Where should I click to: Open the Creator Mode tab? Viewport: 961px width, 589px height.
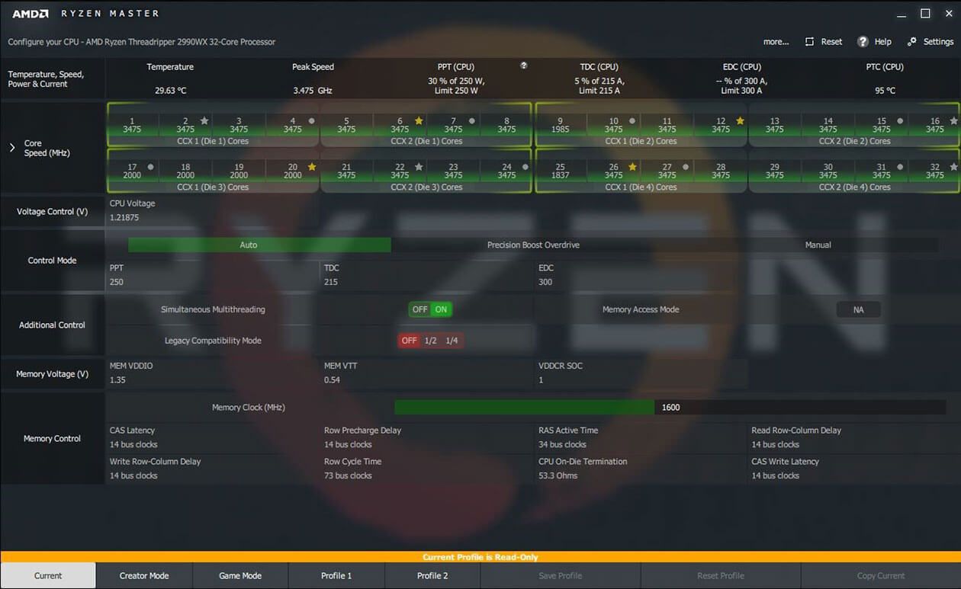(144, 575)
